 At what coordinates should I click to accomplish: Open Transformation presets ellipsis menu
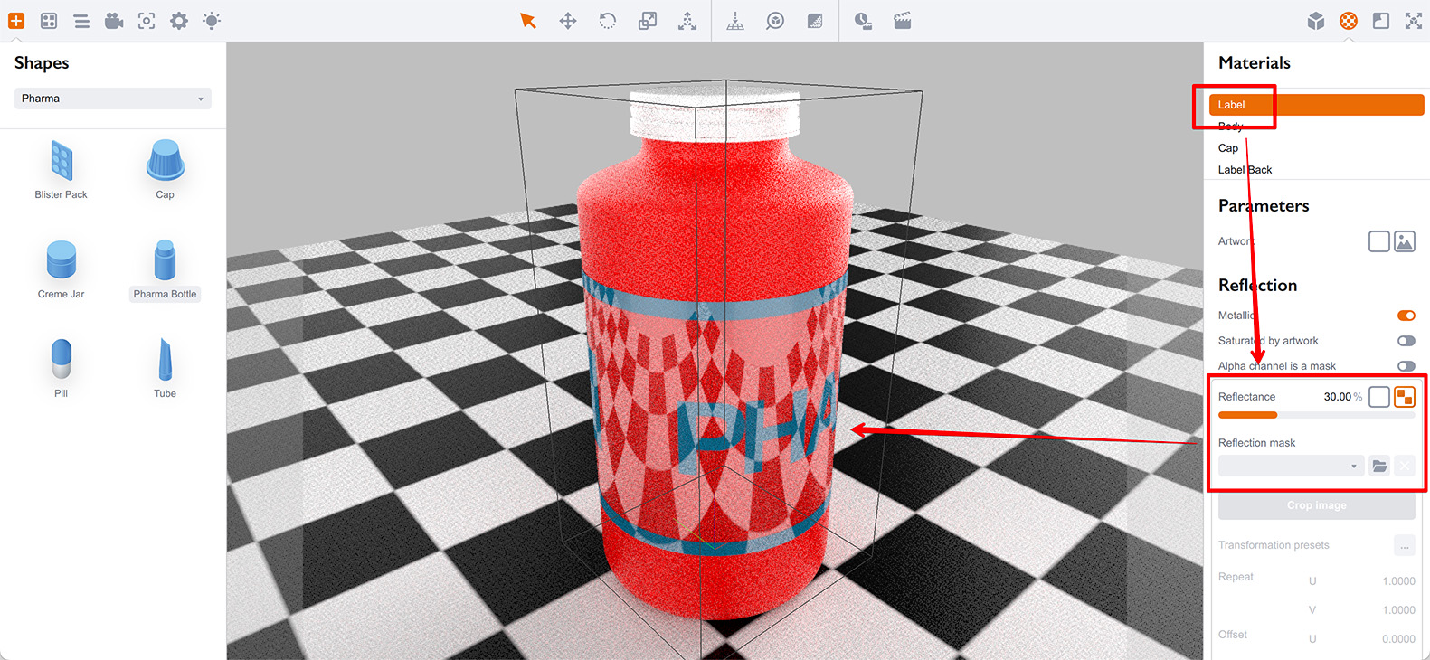1404,545
